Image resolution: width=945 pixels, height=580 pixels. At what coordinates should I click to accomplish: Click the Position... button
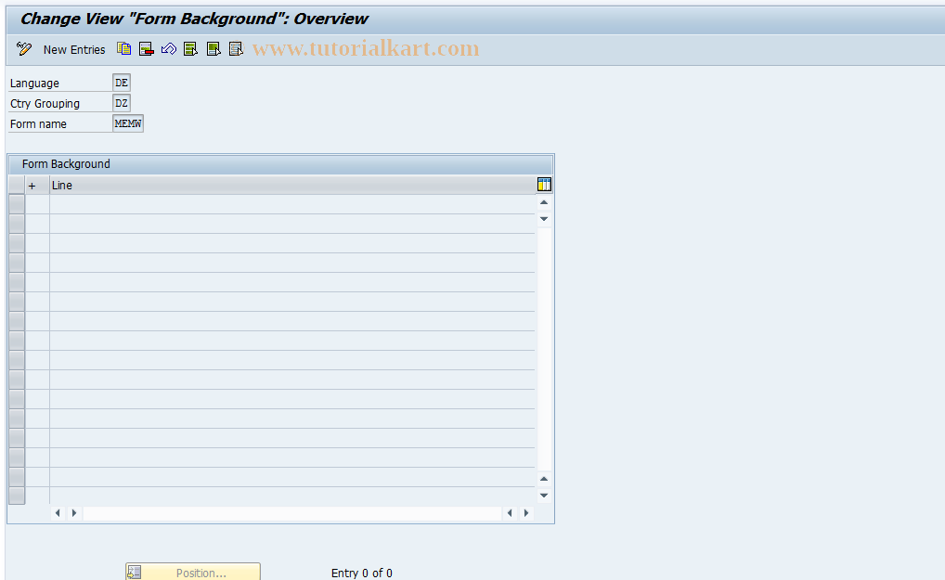[193, 573]
